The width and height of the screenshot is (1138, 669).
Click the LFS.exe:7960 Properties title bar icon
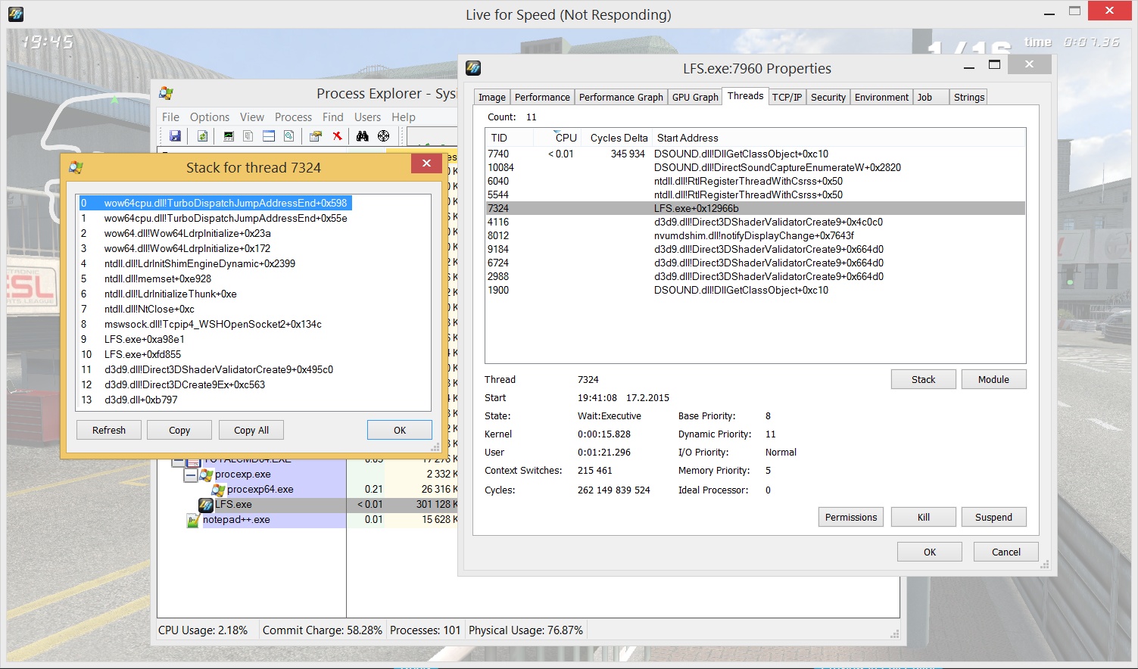coord(473,69)
